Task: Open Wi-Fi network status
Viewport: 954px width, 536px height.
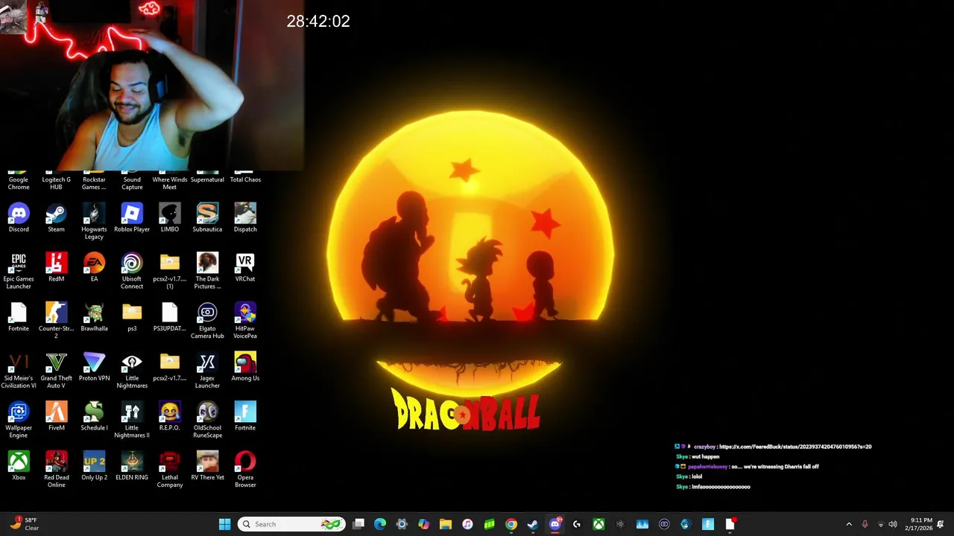Action: 880,524
